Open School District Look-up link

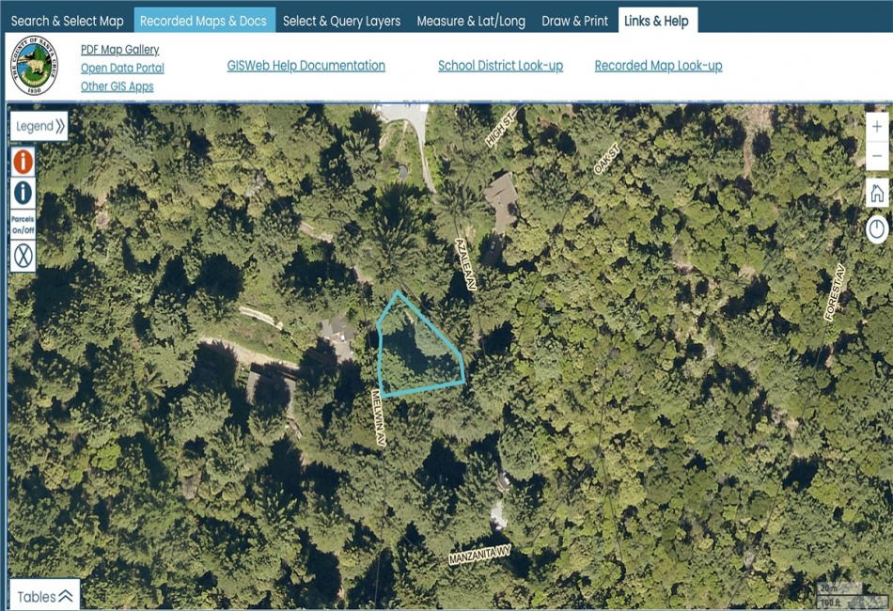pyautogui.click(x=501, y=66)
